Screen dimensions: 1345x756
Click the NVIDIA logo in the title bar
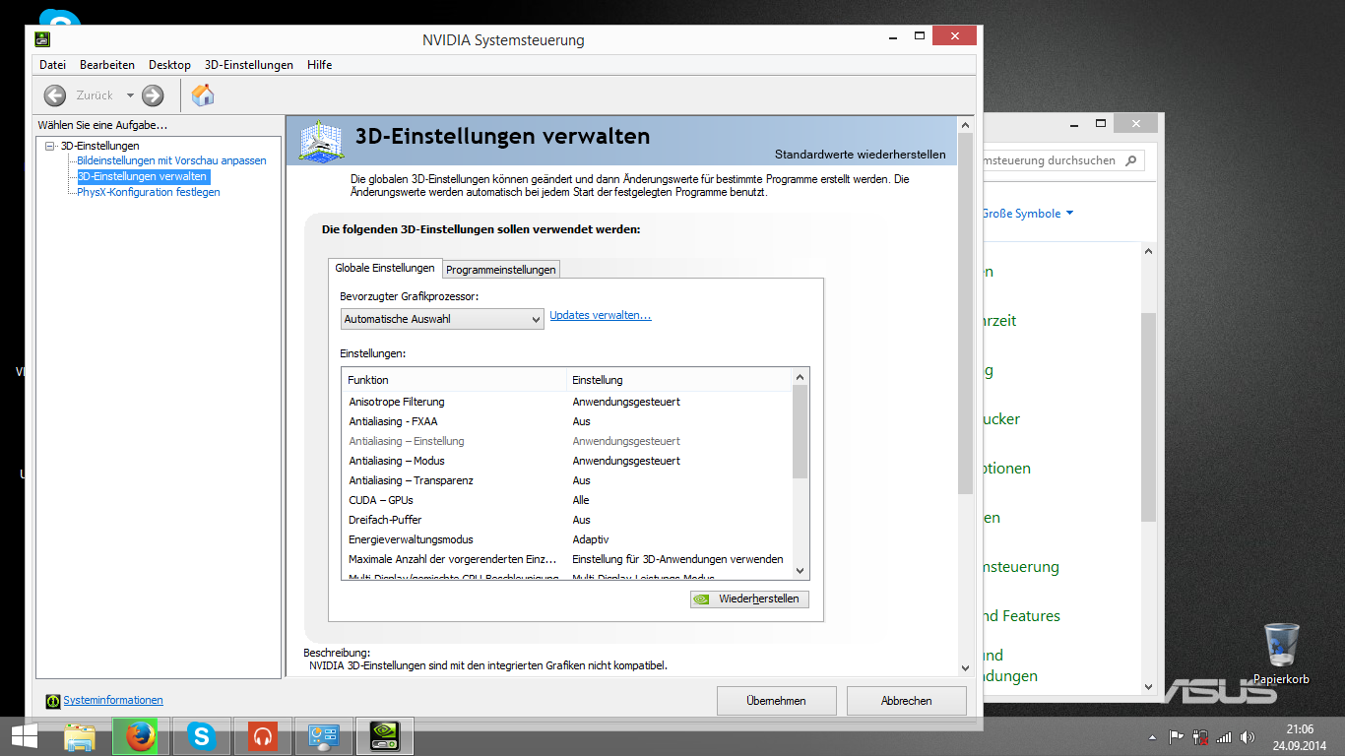click(42, 39)
